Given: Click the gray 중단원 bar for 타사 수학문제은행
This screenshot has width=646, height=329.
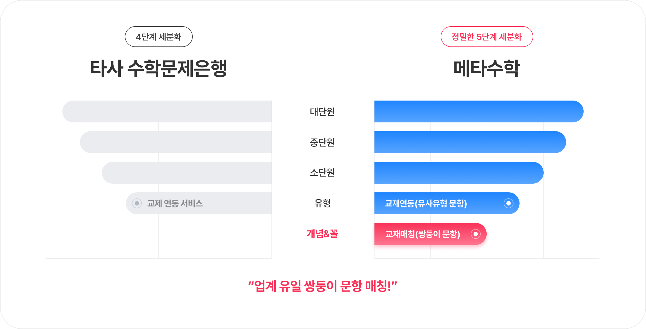Looking at the screenshot, I should tap(176, 142).
